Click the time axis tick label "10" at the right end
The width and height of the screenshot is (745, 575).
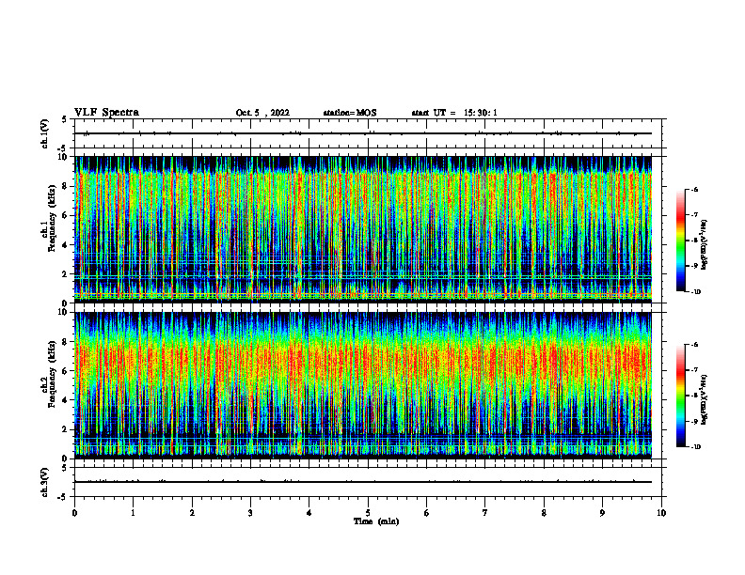pos(661,513)
